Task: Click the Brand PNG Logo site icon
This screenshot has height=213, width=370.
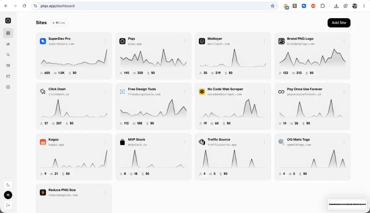Action: [x=282, y=41]
